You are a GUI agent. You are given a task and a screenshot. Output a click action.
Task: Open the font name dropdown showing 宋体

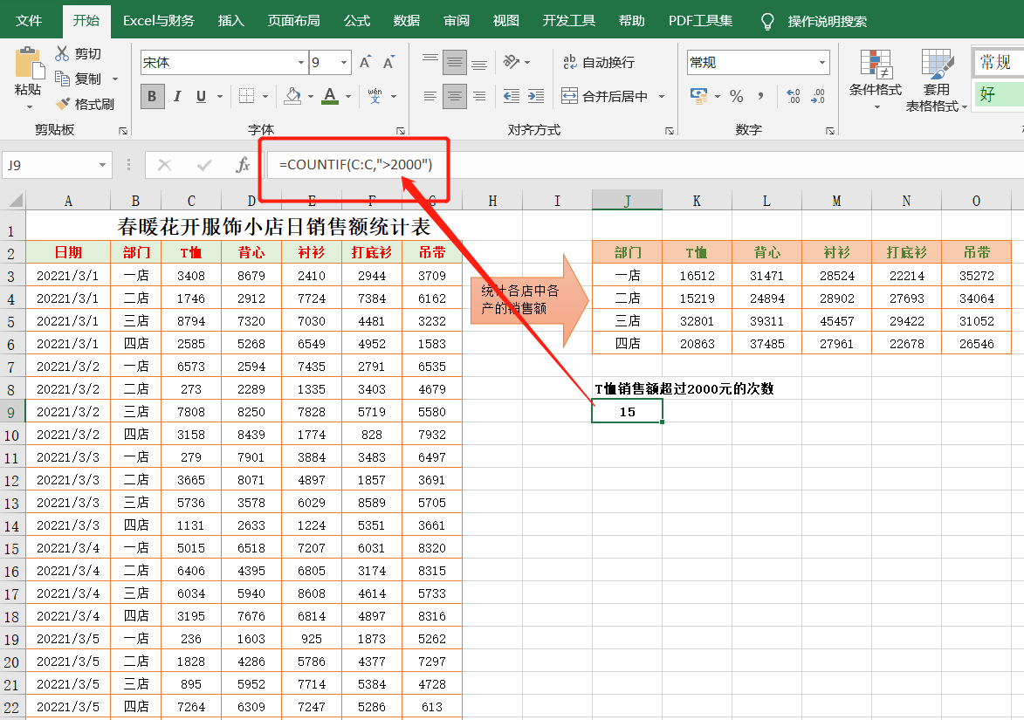[x=301, y=63]
